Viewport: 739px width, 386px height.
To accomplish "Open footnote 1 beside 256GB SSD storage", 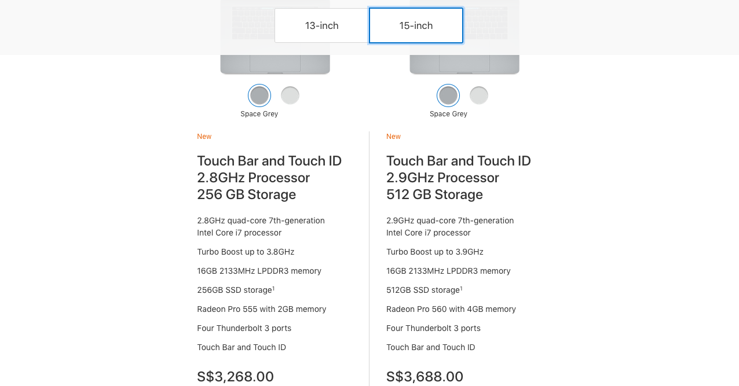I will [x=273, y=288].
